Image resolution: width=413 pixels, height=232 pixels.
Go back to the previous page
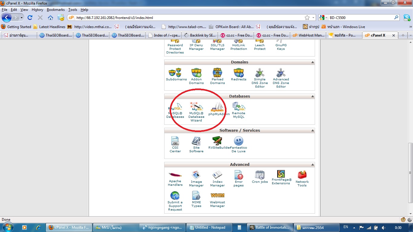point(7,18)
